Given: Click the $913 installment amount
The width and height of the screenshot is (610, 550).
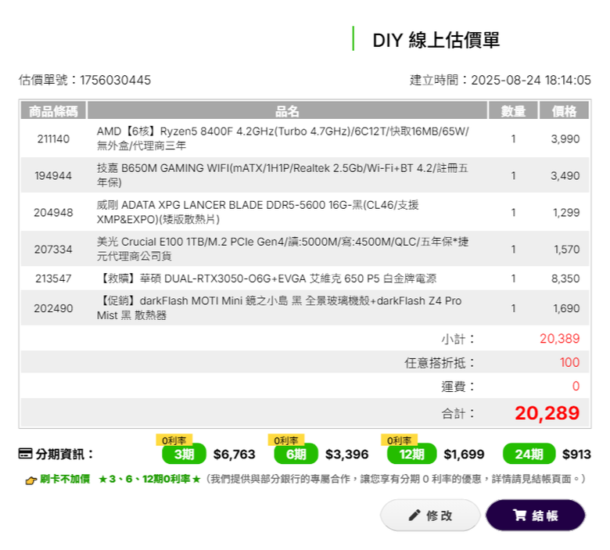Looking at the screenshot, I should pyautogui.click(x=576, y=454).
